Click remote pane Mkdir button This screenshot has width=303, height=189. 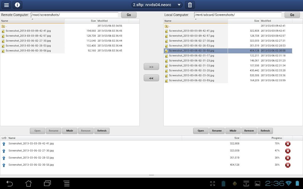(x=70, y=131)
